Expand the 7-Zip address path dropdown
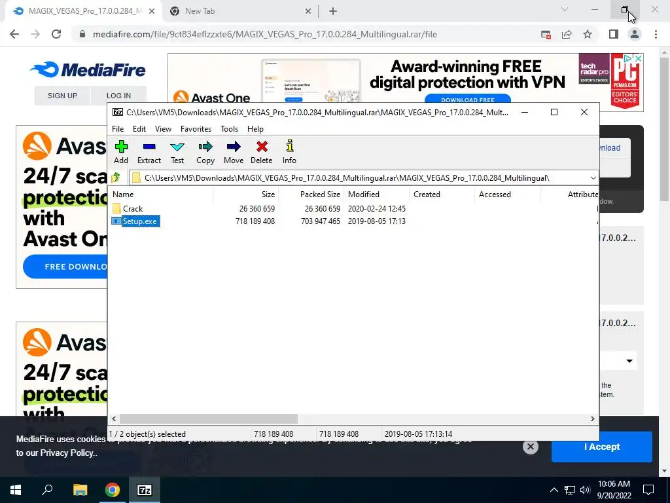Image resolution: width=670 pixels, height=503 pixels. (x=593, y=178)
